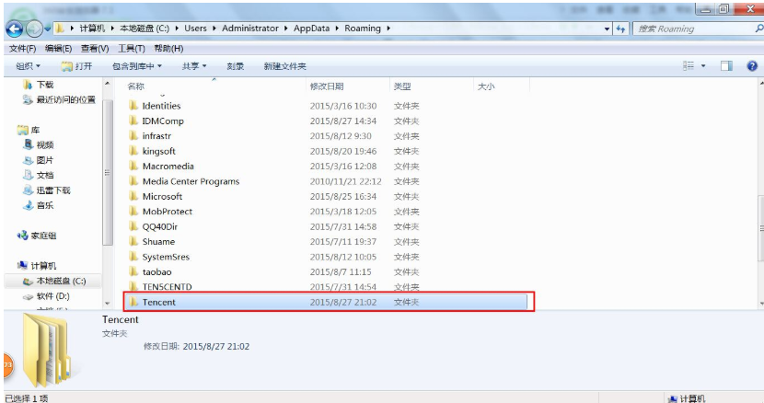Click the 搜索 Roaming search box
The image size is (764, 403).
(690, 29)
